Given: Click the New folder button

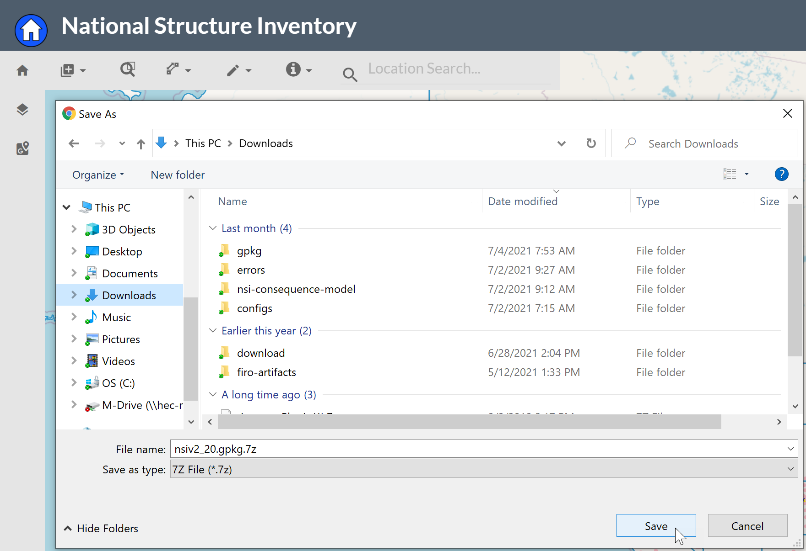Looking at the screenshot, I should [x=178, y=175].
